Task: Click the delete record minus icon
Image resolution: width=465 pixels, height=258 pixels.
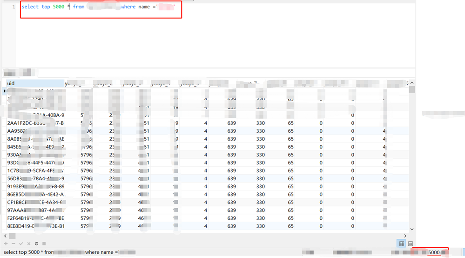Action: point(13,244)
